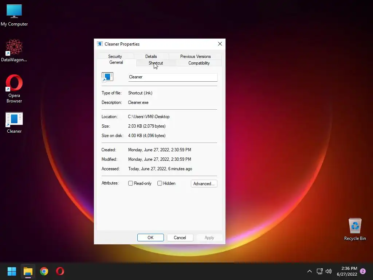Select the Recycle Bin desktop icon
373x280 pixels.
[x=355, y=229]
